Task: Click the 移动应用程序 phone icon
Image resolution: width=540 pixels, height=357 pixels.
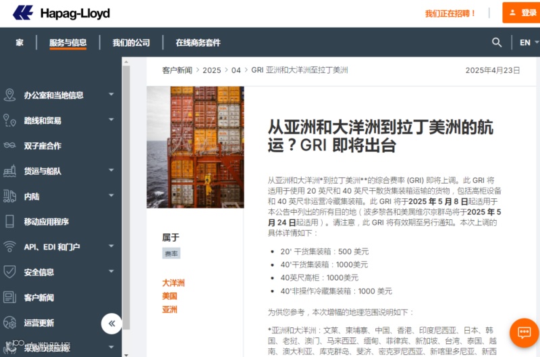Action: 9,221
